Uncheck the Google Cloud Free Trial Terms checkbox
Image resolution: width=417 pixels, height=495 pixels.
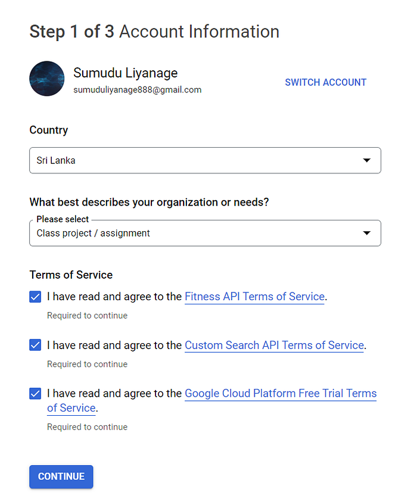point(35,394)
